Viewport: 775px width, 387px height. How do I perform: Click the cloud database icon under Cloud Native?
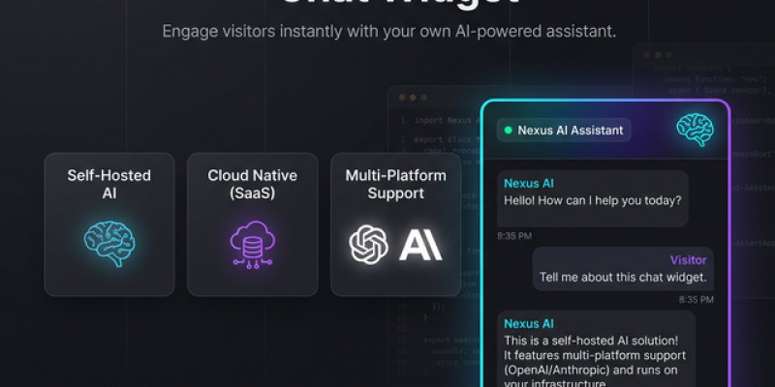252,244
